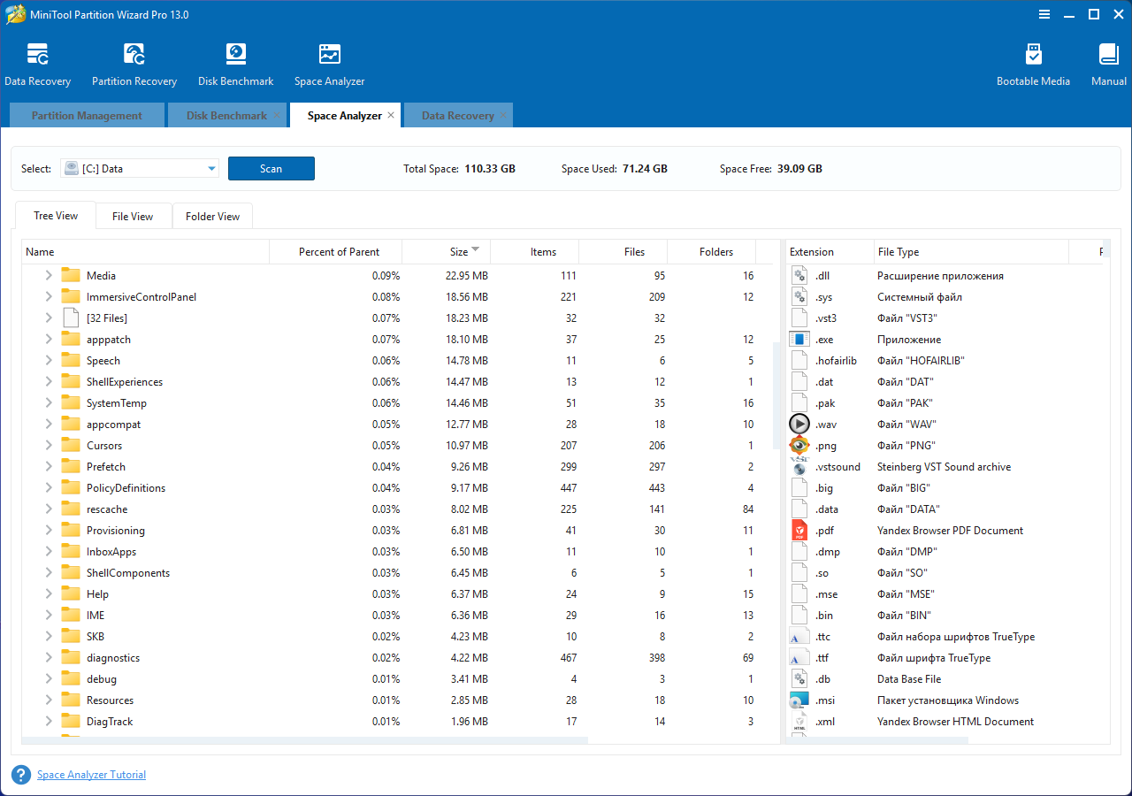Viewport: 1132px width, 796px height.
Task: Click the Bootable Media icon
Action: click(1033, 55)
